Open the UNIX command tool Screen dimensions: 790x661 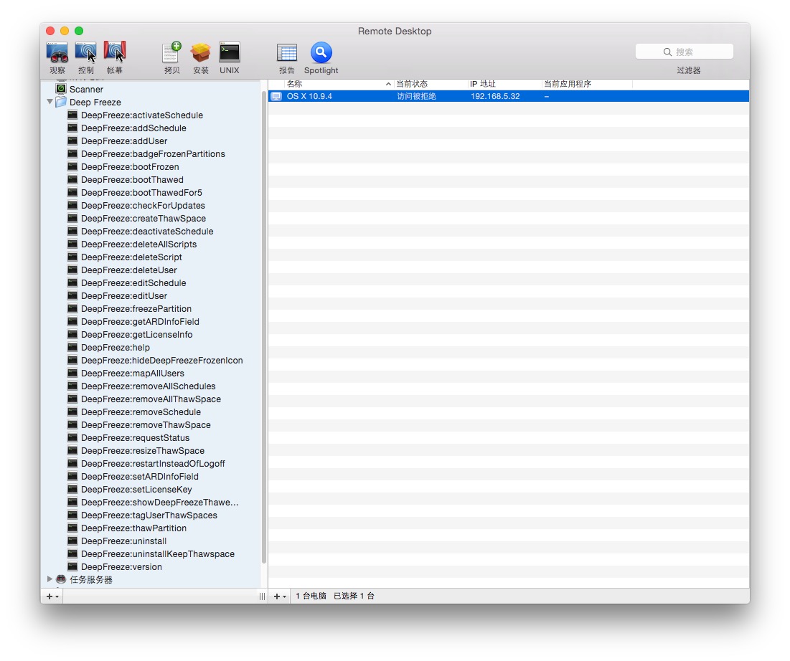[x=230, y=53]
